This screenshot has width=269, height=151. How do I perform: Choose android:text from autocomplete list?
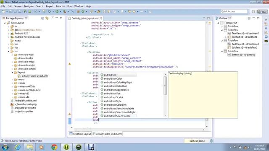110,75
